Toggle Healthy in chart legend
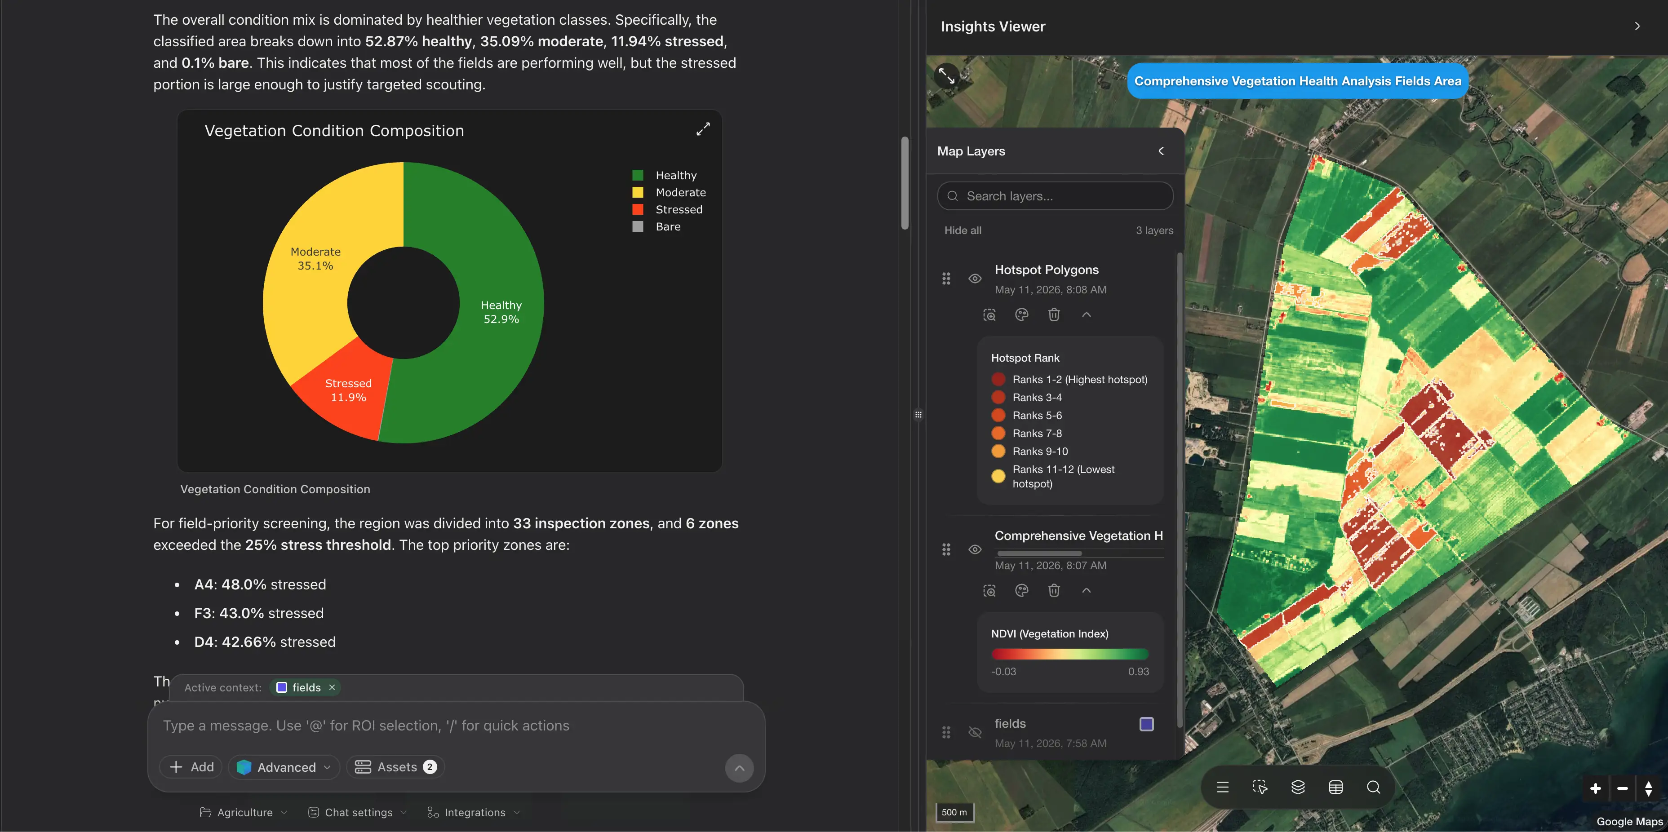This screenshot has height=832, width=1668. (665, 176)
